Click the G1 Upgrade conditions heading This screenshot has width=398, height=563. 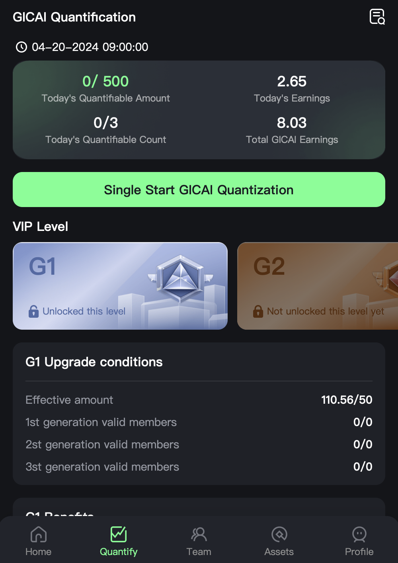pyautogui.click(x=94, y=362)
